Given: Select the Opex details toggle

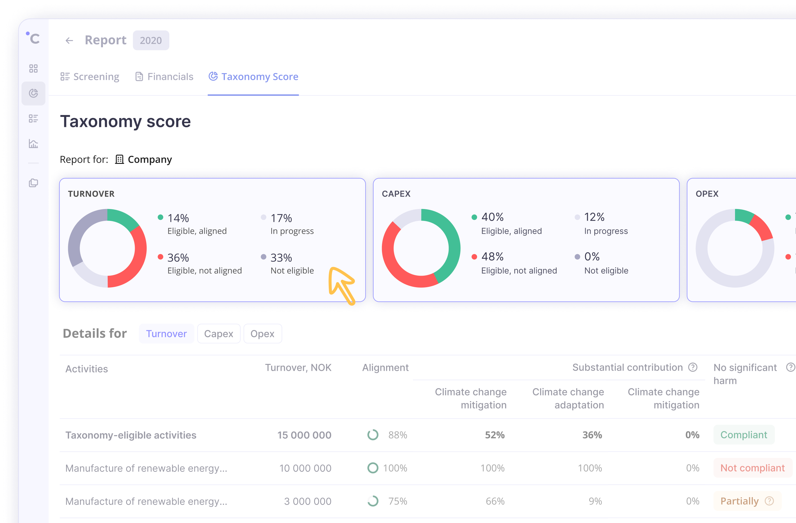Looking at the screenshot, I should coord(263,333).
